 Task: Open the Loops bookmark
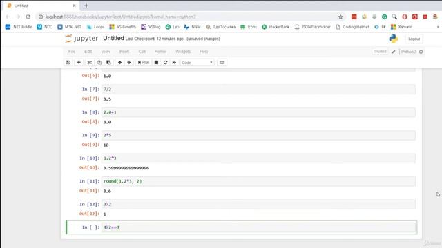tap(95, 27)
